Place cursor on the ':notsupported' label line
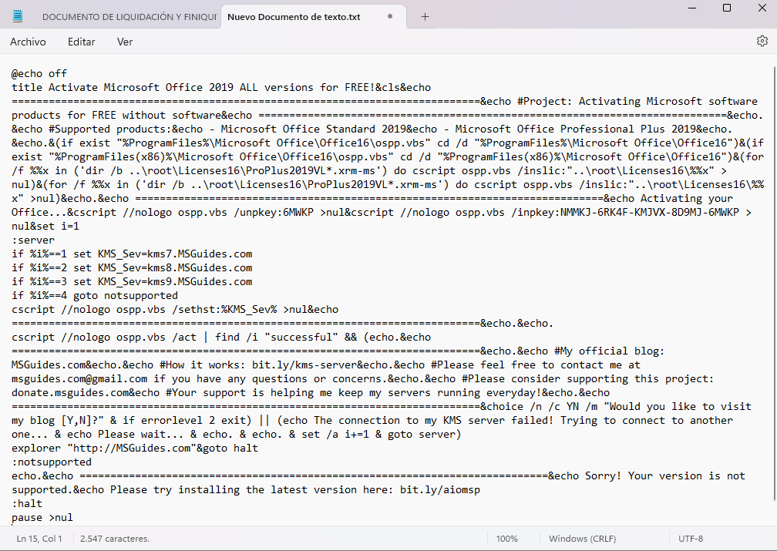 click(x=51, y=462)
